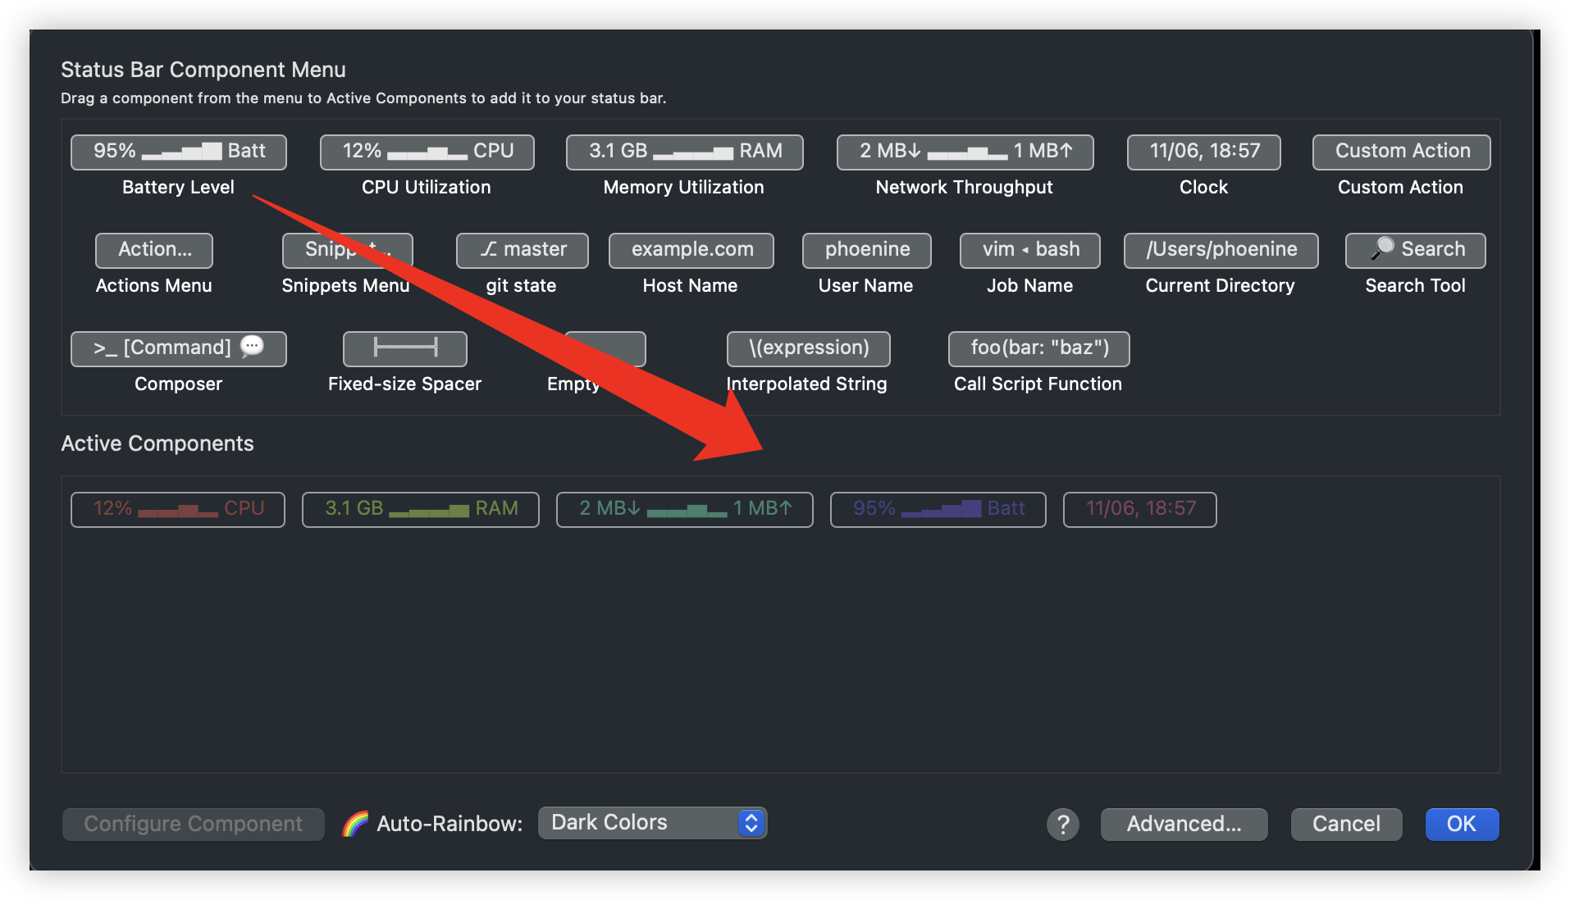Image resolution: width=1570 pixels, height=900 pixels.
Task: Select the active green RAM component
Action: [x=421, y=510]
